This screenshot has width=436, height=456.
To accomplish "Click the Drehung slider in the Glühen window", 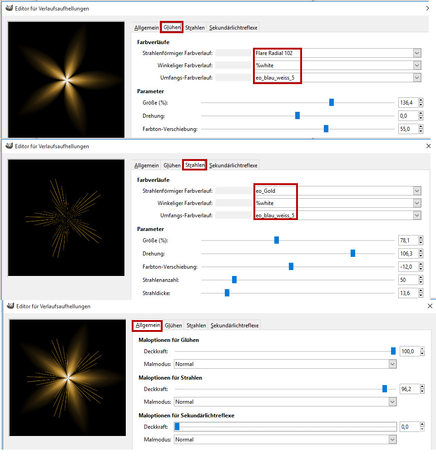I will tap(298, 115).
